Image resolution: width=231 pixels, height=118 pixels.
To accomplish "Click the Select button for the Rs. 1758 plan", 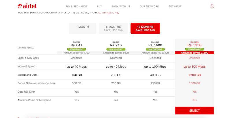I will tap(194, 111).
